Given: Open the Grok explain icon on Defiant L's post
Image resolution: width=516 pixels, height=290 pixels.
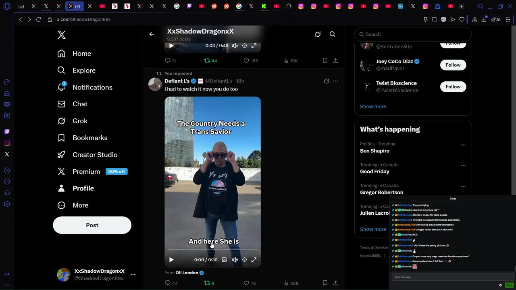Looking at the screenshot, I should pyautogui.click(x=327, y=81).
